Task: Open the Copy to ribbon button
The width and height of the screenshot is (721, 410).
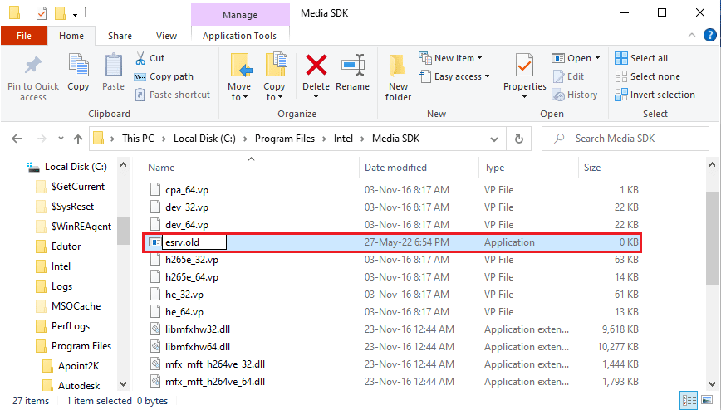Action: [x=274, y=77]
